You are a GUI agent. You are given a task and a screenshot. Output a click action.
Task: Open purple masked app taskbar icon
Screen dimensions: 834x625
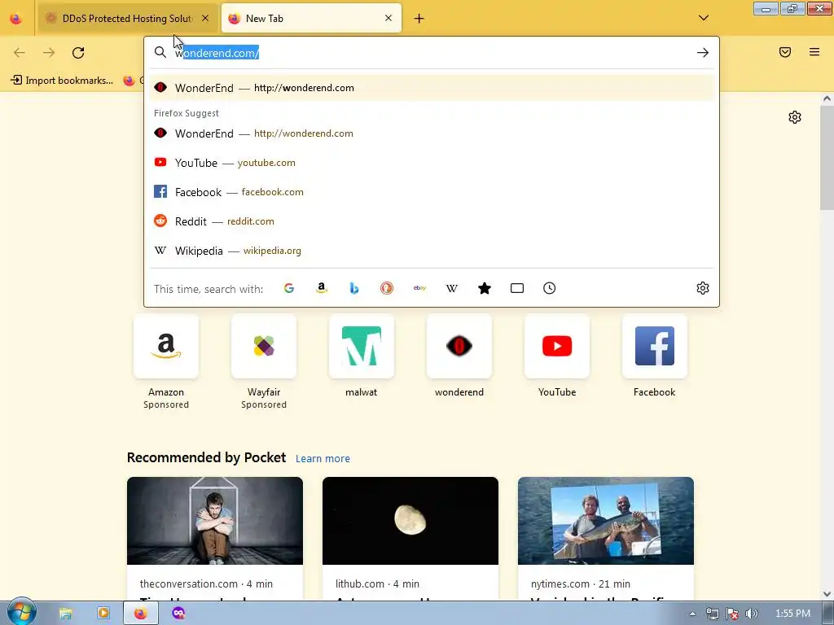tap(178, 614)
